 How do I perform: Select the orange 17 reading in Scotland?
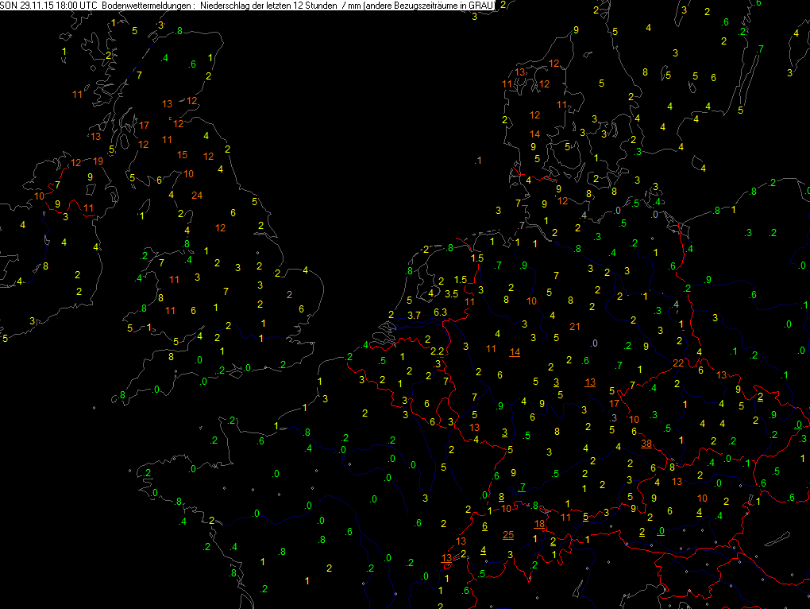point(144,125)
